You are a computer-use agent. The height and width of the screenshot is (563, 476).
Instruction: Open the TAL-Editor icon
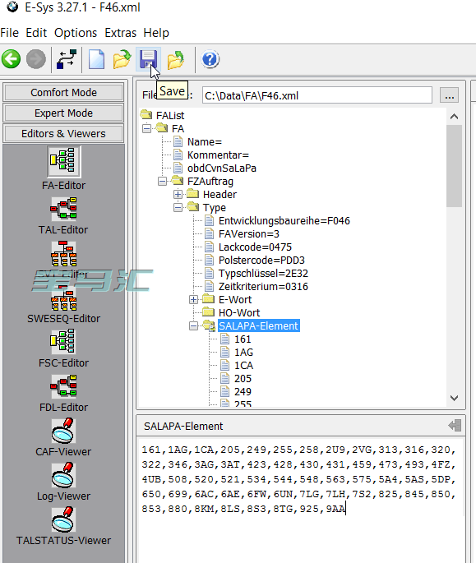63,209
